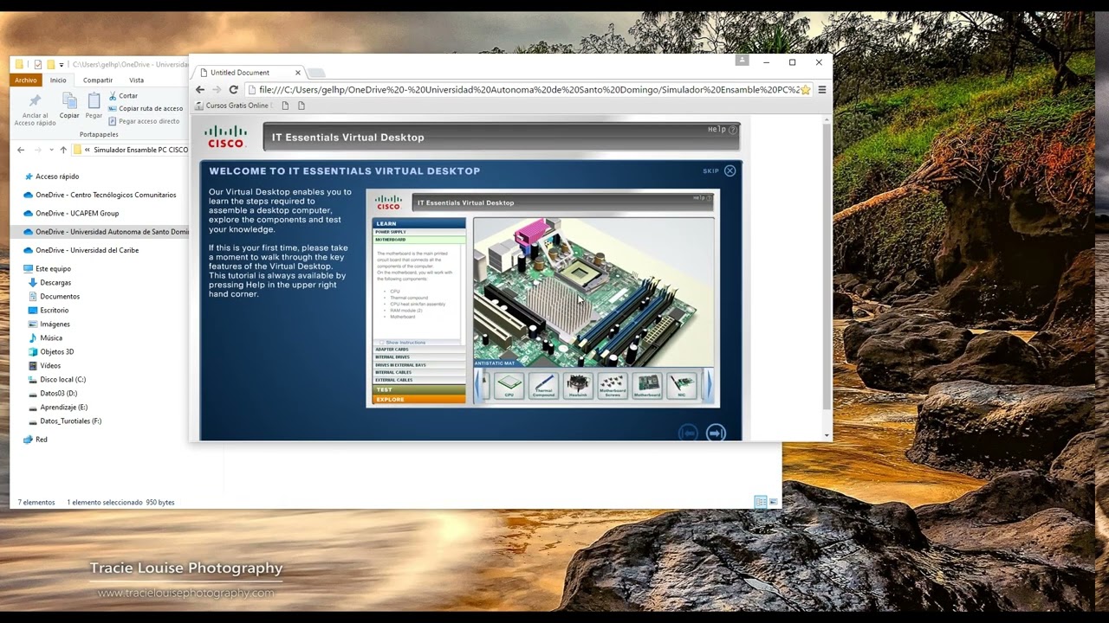
Task: Expand External Cables in the Learn list
Action: point(419,380)
